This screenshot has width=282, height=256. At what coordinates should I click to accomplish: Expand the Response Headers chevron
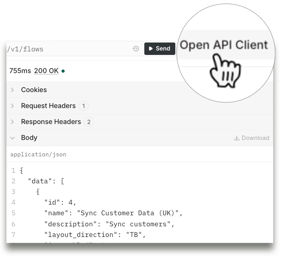pos(12,122)
